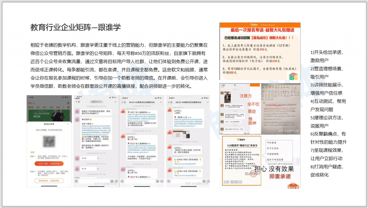Screen dimensions: 368x208
Task: Click the text 1)开头给出承诺
Action: (326, 52)
